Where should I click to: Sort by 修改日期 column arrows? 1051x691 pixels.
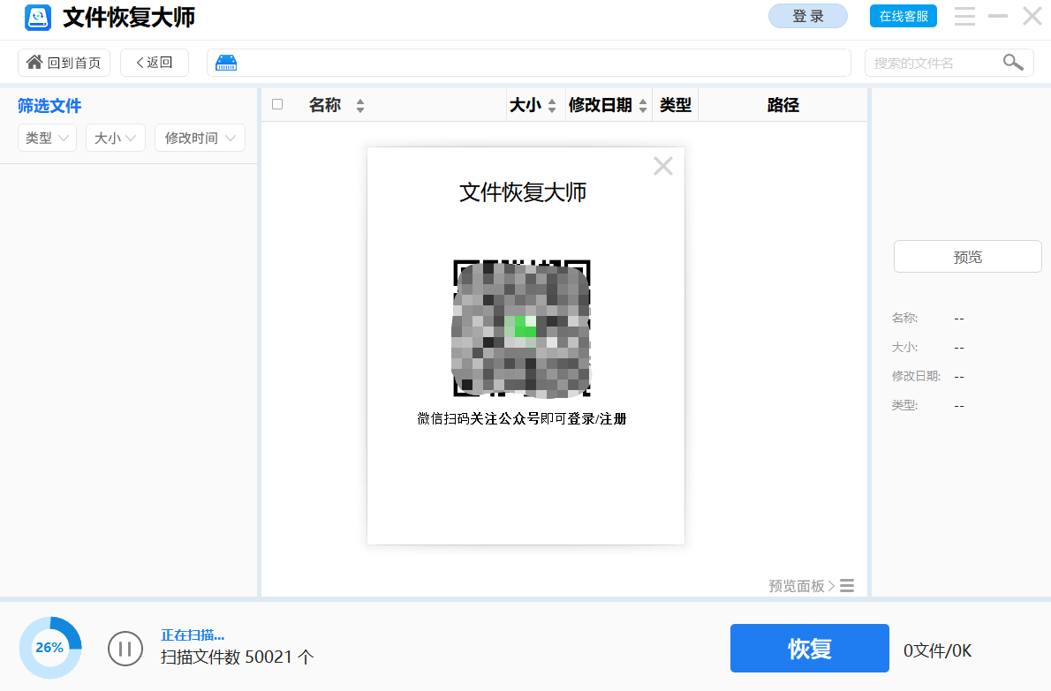click(x=643, y=105)
